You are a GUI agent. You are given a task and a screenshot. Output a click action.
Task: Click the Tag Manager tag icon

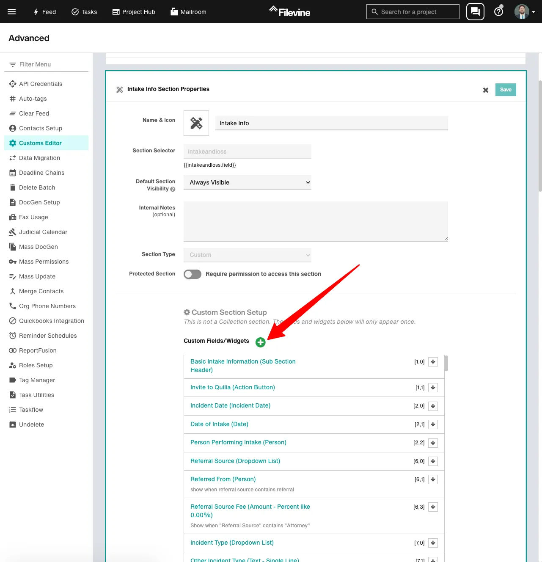click(13, 380)
